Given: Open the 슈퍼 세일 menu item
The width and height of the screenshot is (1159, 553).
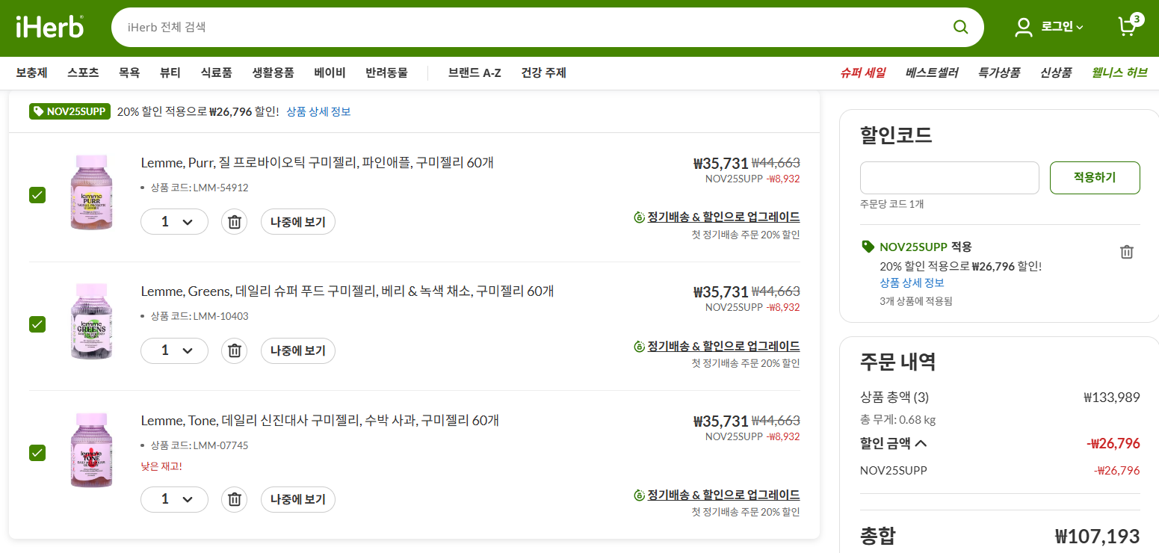Looking at the screenshot, I should [x=862, y=72].
